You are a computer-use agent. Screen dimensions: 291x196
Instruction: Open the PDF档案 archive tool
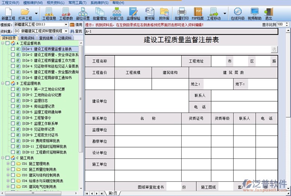click(197, 14)
